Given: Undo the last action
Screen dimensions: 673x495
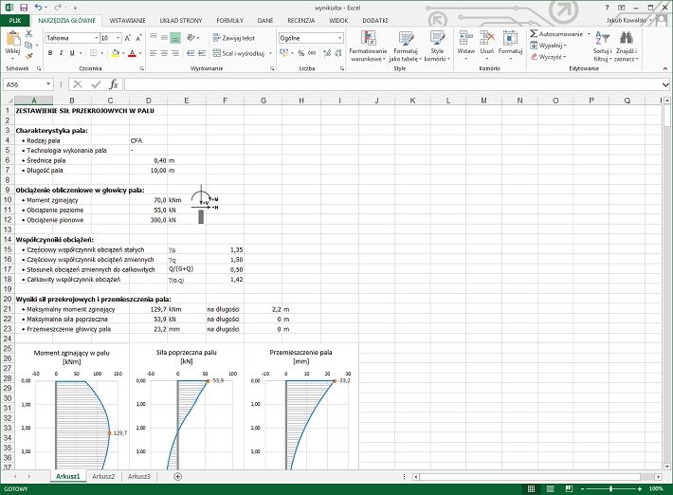Looking at the screenshot, I should (38, 8).
